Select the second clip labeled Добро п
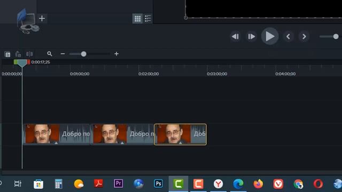 tap(122, 134)
